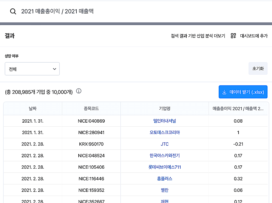Click the JTC company link
The image size is (272, 203).
click(x=165, y=144)
